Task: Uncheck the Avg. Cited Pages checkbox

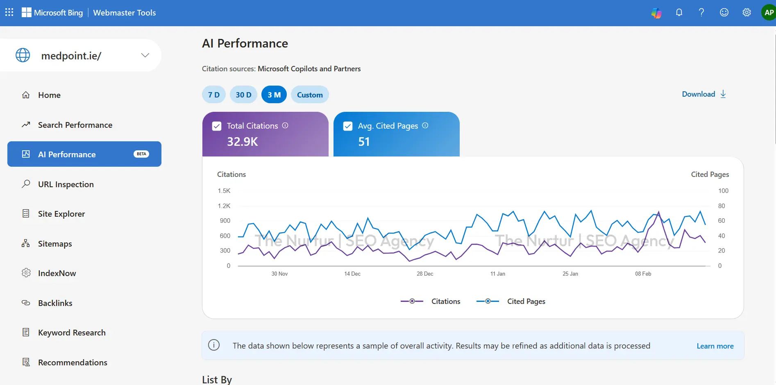Action: [x=348, y=126]
